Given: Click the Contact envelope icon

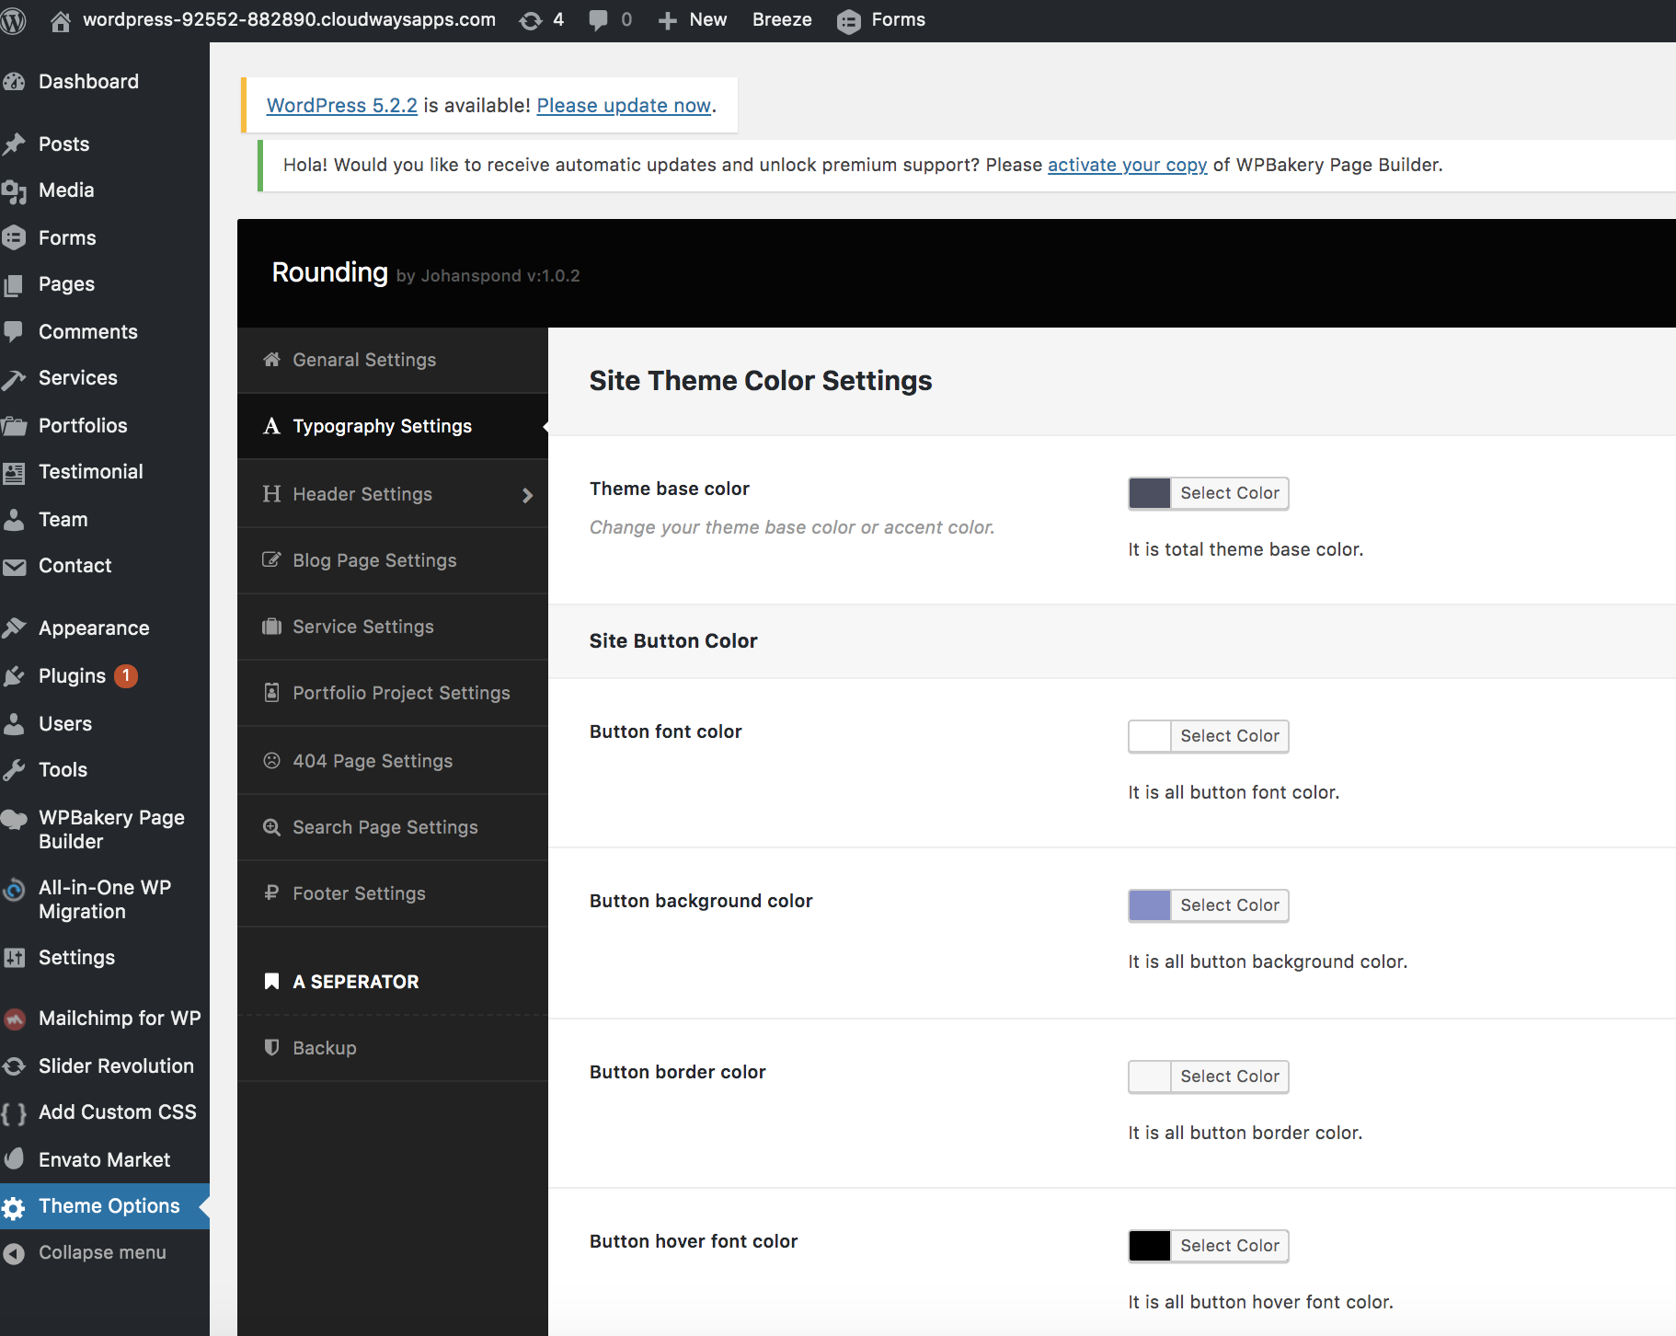Looking at the screenshot, I should [x=14, y=566].
